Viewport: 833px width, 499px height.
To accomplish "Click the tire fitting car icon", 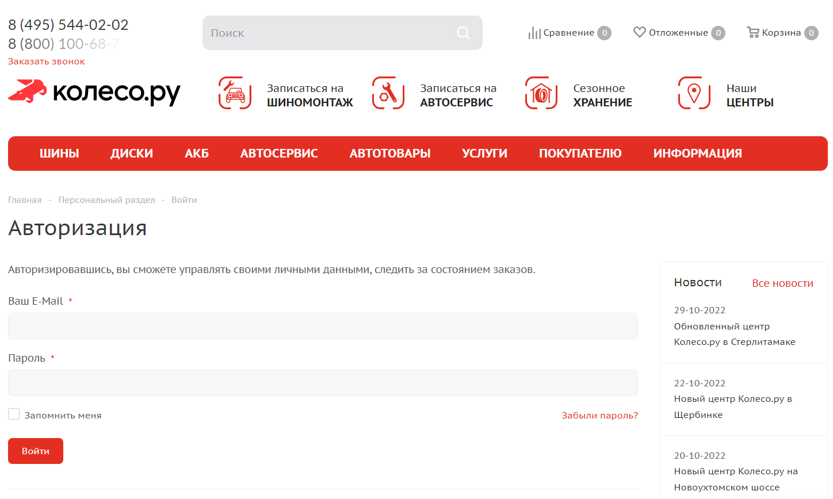I will (x=235, y=93).
